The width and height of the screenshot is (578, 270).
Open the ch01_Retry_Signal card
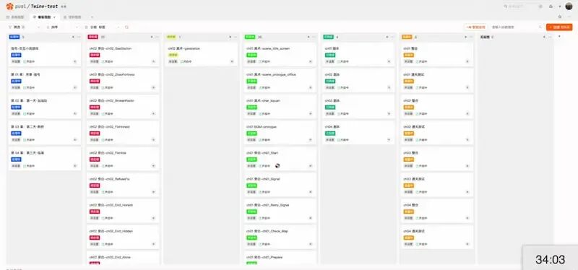click(x=280, y=211)
